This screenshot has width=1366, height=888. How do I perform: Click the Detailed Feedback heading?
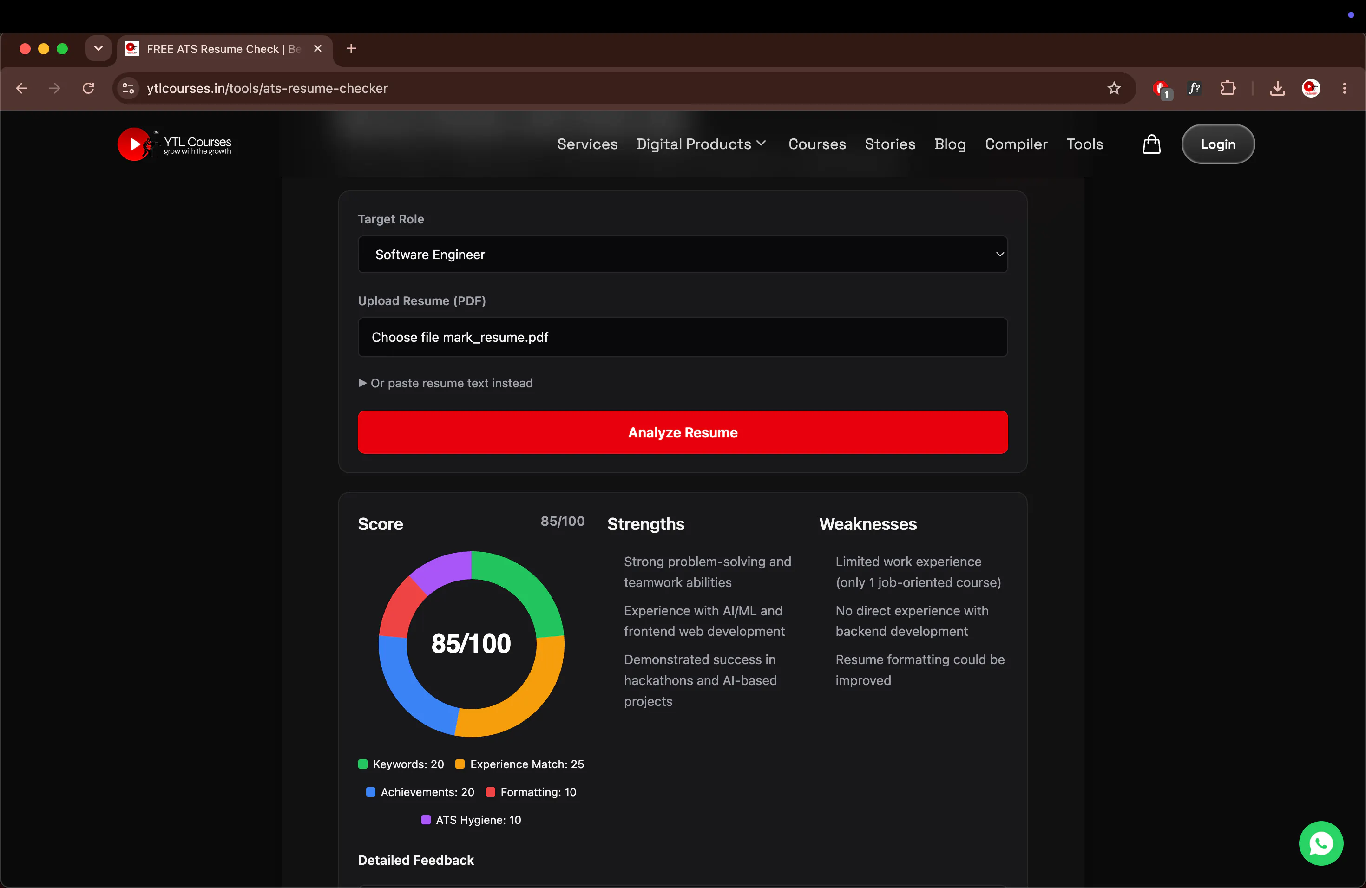pos(415,860)
